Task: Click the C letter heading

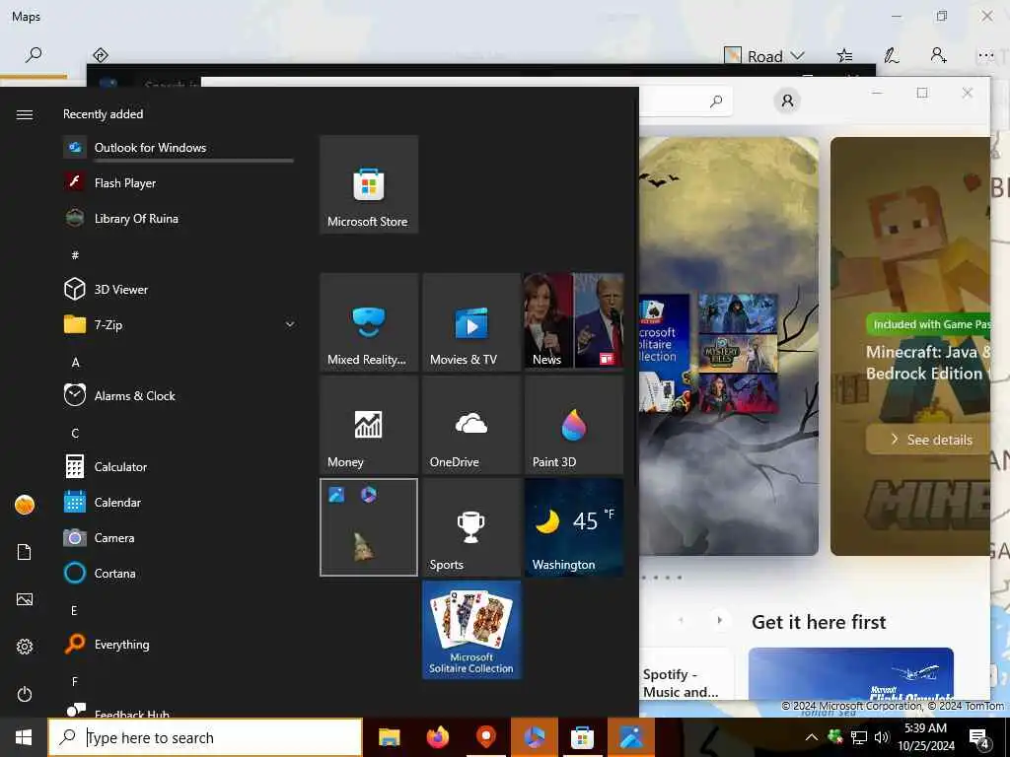Action: [75, 434]
